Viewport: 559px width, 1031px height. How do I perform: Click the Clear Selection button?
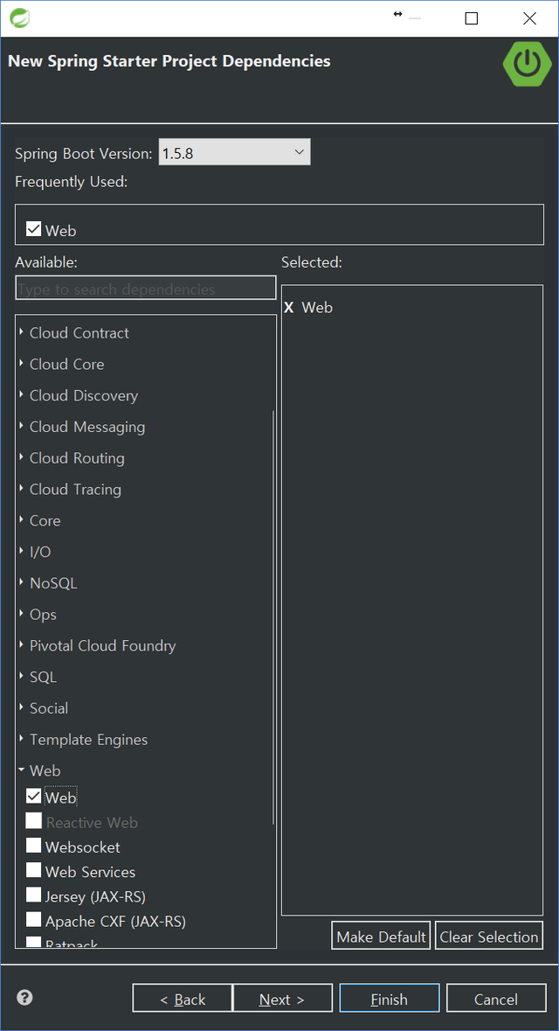488,937
